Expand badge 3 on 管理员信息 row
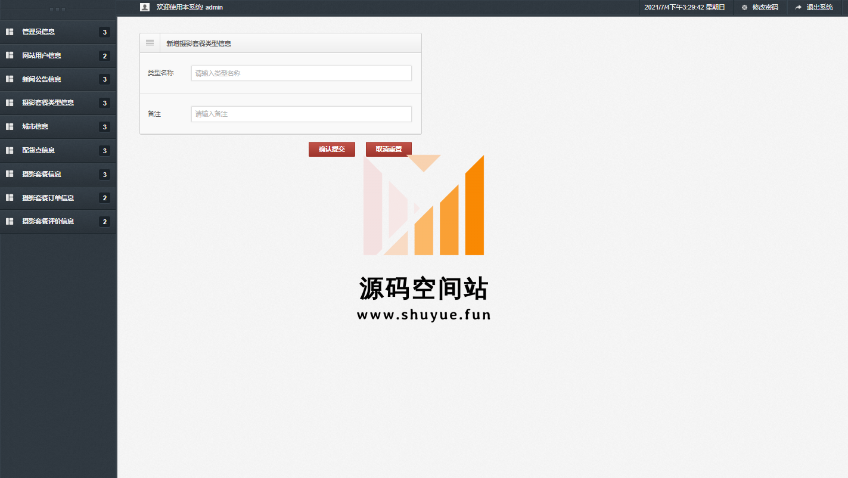 [105, 32]
